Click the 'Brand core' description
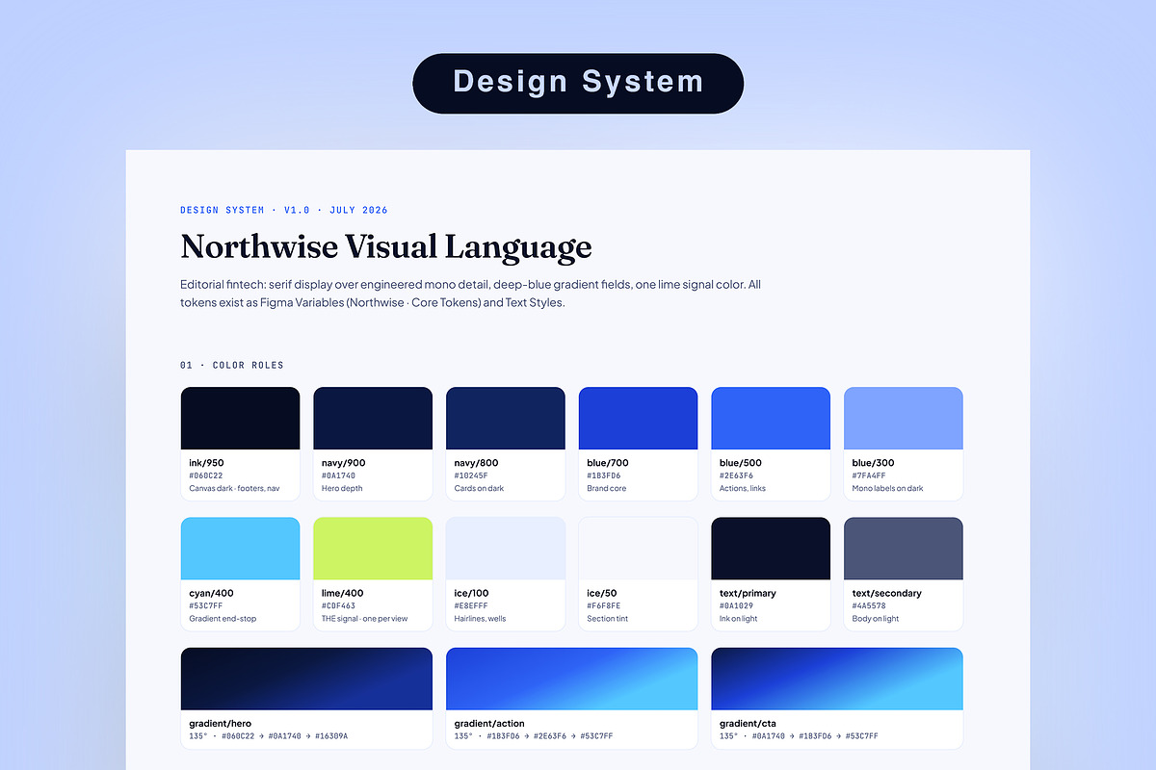Screen dimensions: 1156x770 (x=607, y=488)
